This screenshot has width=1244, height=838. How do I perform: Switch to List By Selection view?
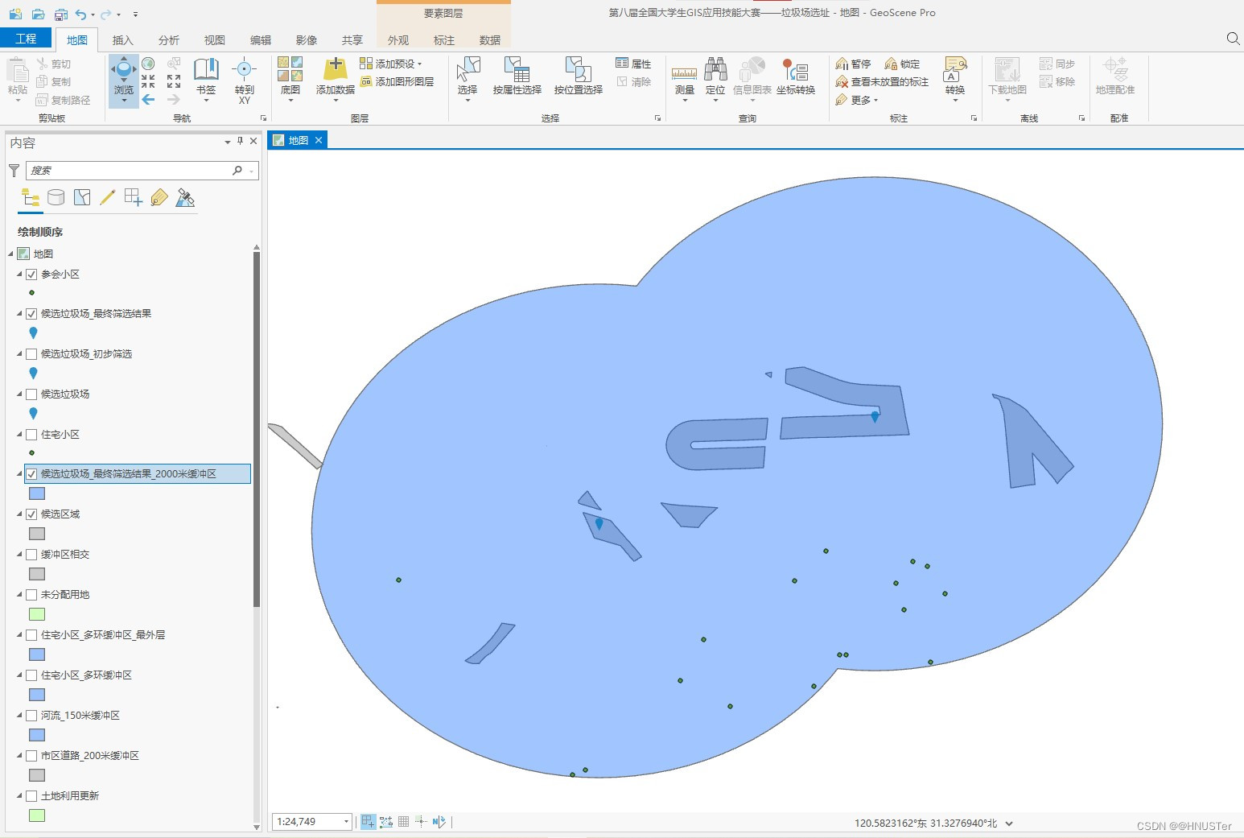82,197
